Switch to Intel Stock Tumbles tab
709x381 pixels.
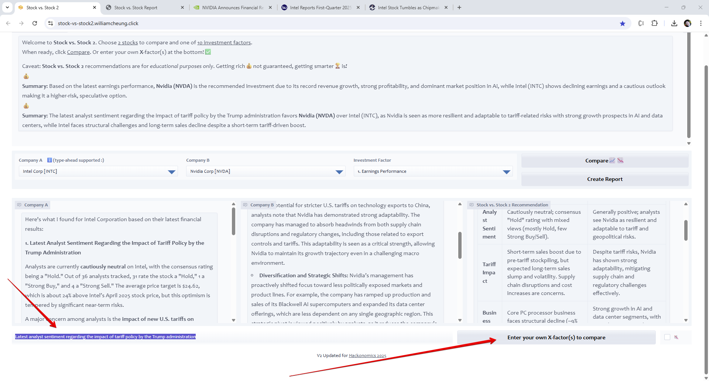408,7
